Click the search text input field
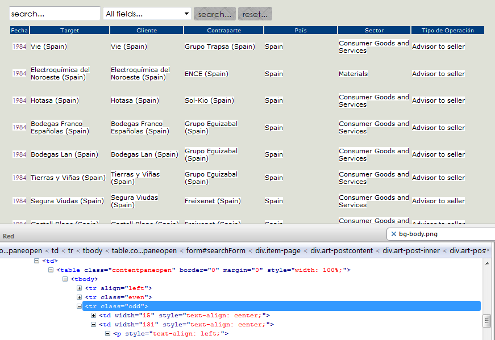 55,14
